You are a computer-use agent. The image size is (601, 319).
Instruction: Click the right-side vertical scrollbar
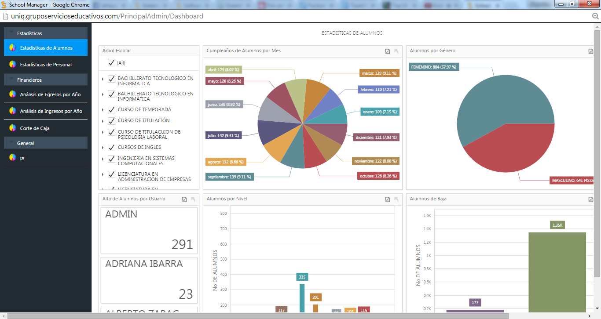pos(598,132)
